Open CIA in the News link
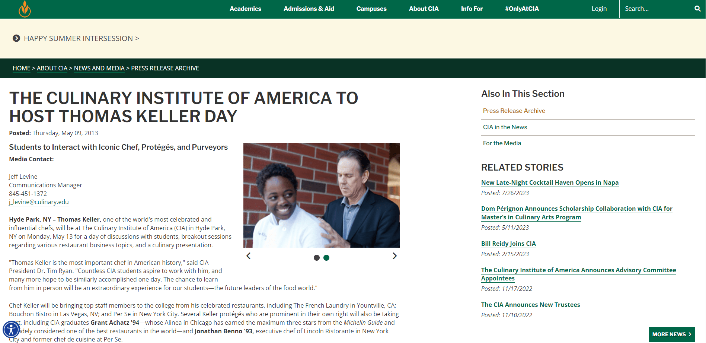 (505, 127)
